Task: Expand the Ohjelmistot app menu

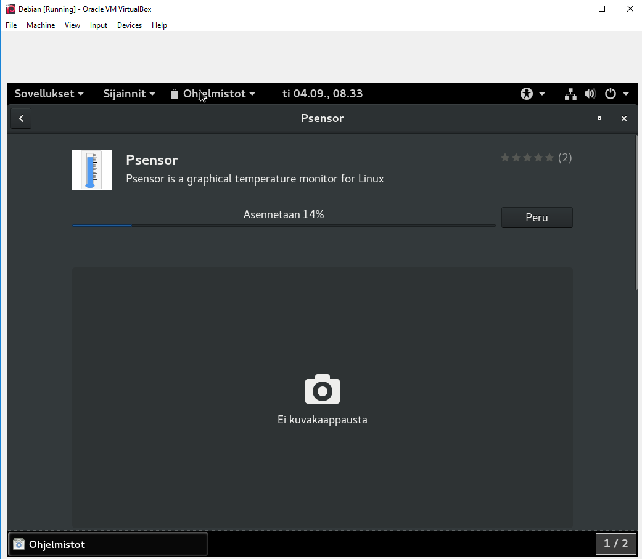Action: coord(213,94)
